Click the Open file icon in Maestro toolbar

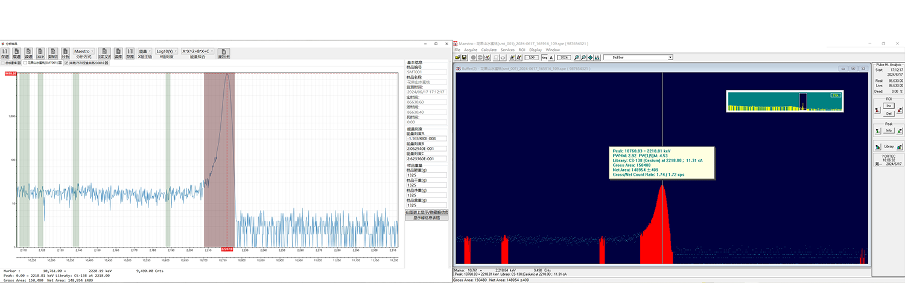[x=457, y=57]
